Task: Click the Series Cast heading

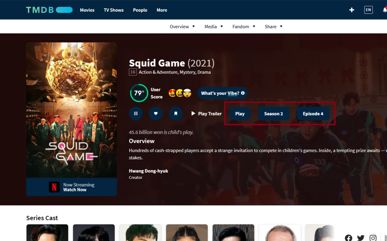Action: click(x=42, y=218)
